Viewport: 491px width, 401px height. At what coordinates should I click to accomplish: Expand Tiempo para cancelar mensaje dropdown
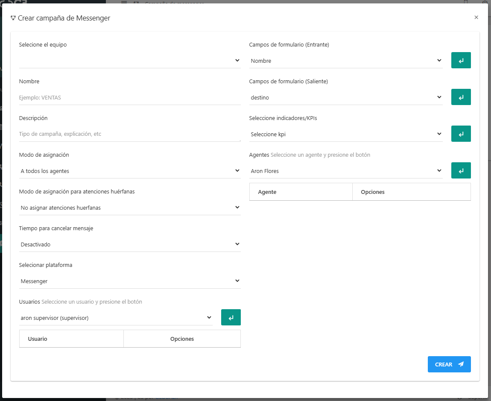coord(130,244)
